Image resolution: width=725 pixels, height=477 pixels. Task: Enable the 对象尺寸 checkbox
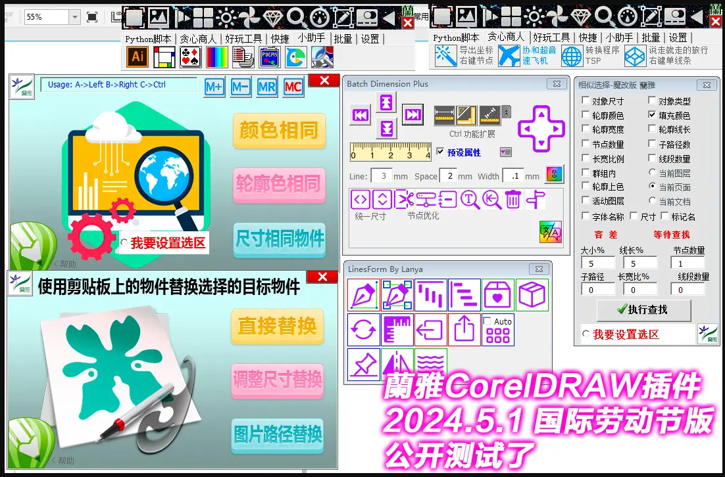(586, 101)
